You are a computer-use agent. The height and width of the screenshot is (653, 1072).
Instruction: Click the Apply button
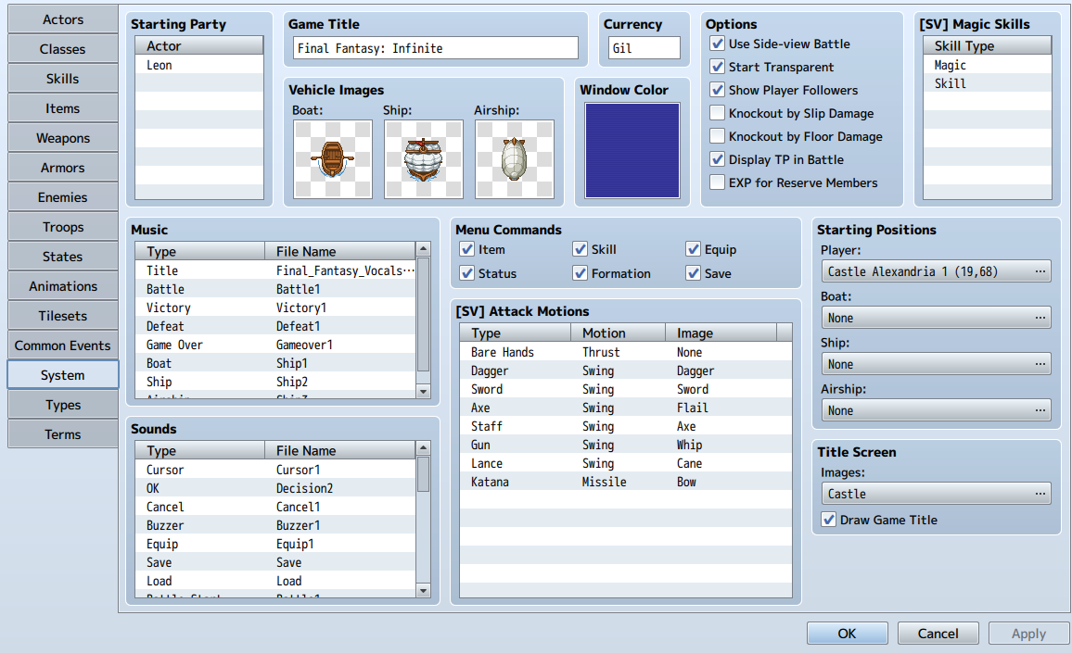[x=1029, y=634]
